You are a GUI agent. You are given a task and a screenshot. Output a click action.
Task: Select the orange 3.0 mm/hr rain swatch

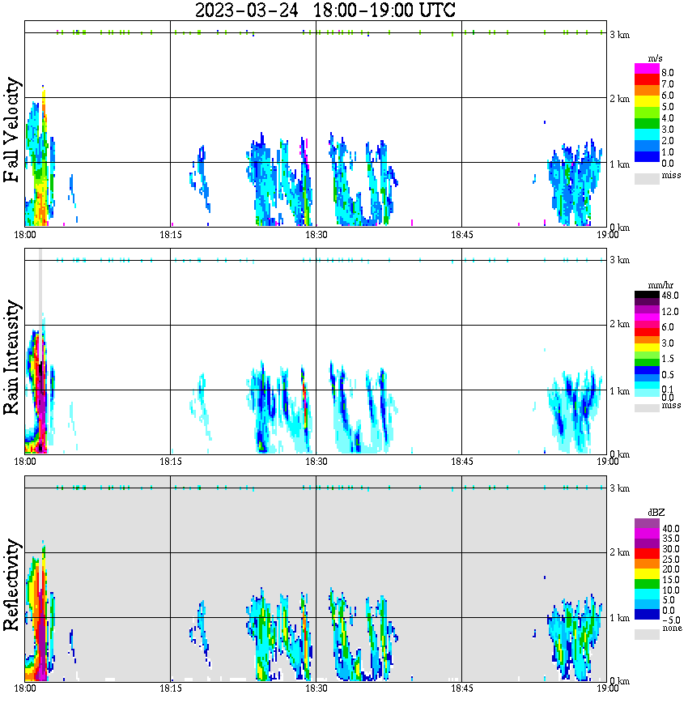tap(647, 340)
